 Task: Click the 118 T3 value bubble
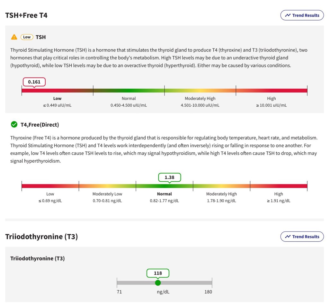point(158,273)
